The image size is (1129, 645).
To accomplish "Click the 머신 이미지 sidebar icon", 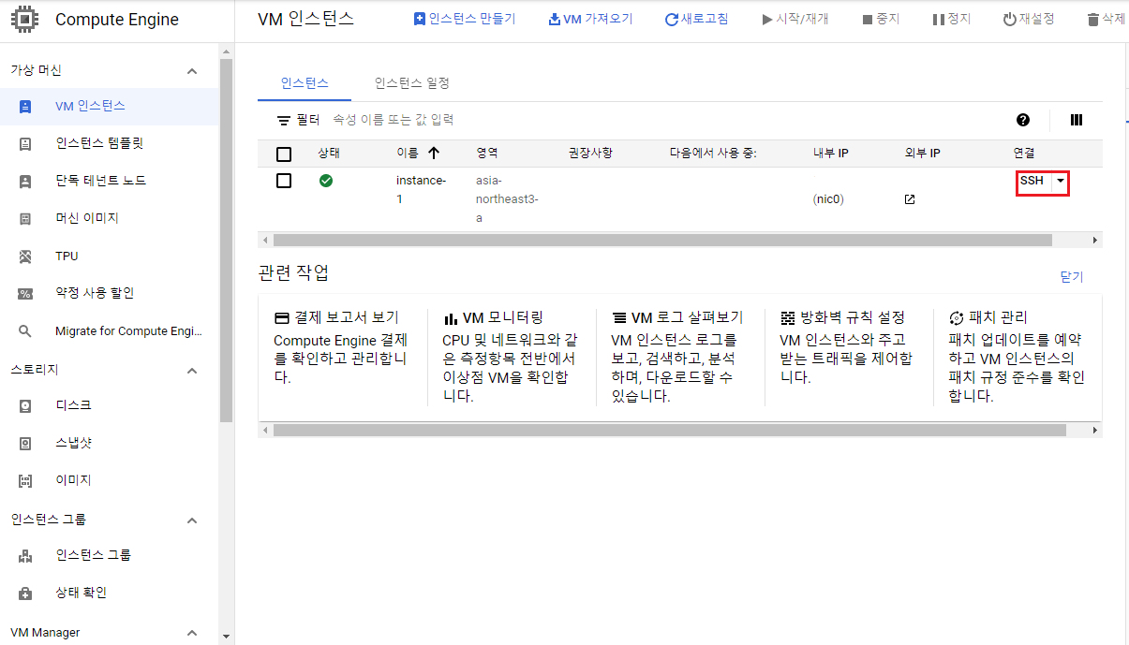I will click(25, 219).
